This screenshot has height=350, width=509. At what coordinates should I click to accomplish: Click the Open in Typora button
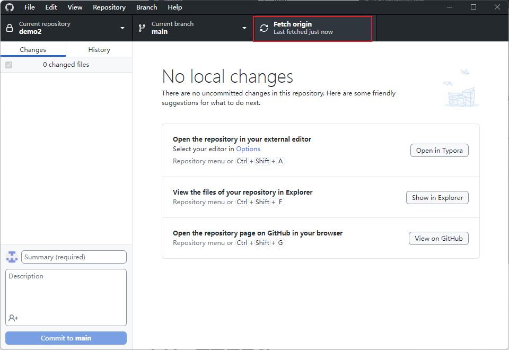click(x=439, y=150)
